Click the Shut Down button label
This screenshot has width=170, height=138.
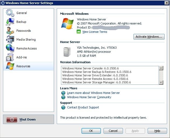tap(27, 119)
